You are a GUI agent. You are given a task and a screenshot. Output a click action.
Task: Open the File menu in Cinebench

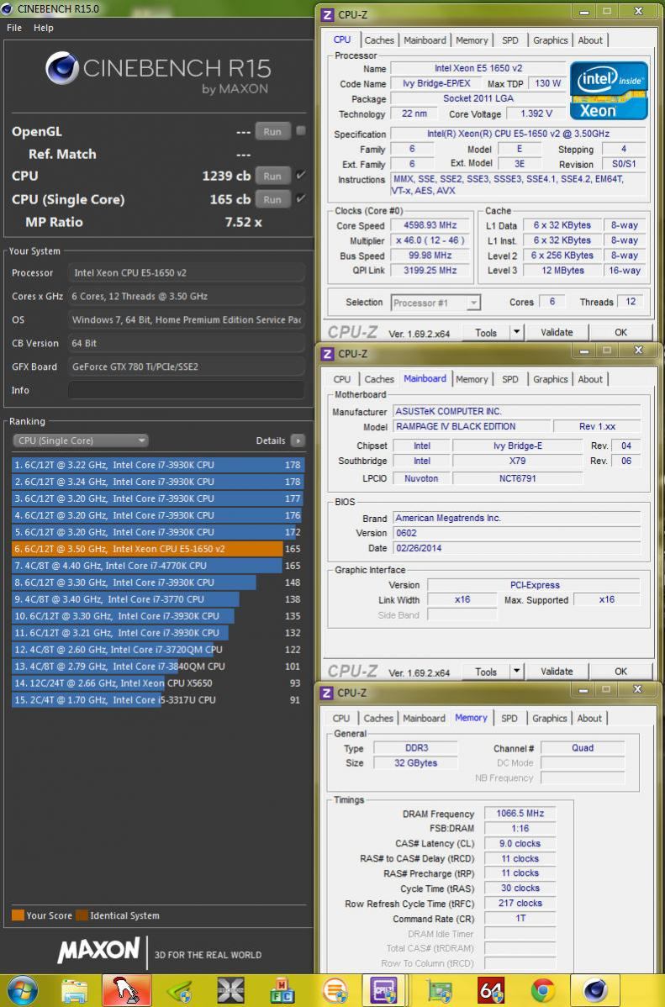click(14, 28)
